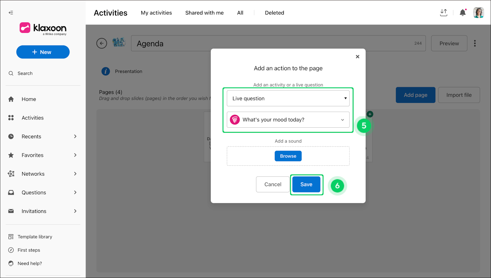491x278 pixels.
Task: Collapse the sidebar with the arrow icon
Action: coord(11,13)
